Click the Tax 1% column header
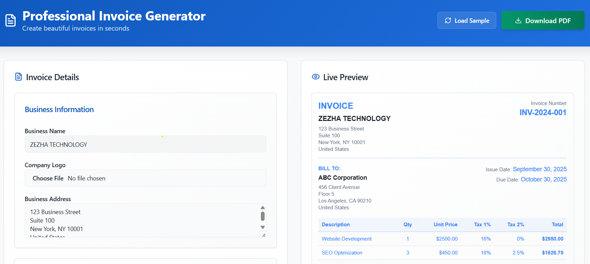590x264 pixels. coord(482,225)
